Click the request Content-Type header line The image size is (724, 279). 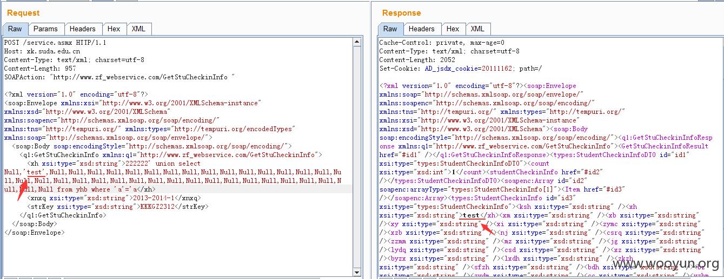pyautogui.click(x=74, y=60)
